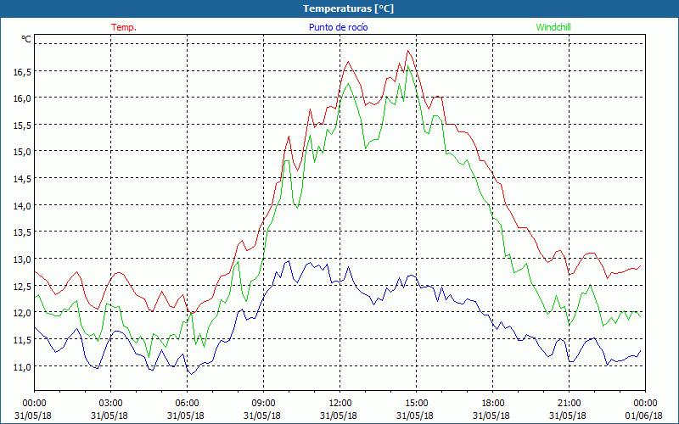Click the green windchill peak near 15:00
679x424 pixels.
coord(408,66)
